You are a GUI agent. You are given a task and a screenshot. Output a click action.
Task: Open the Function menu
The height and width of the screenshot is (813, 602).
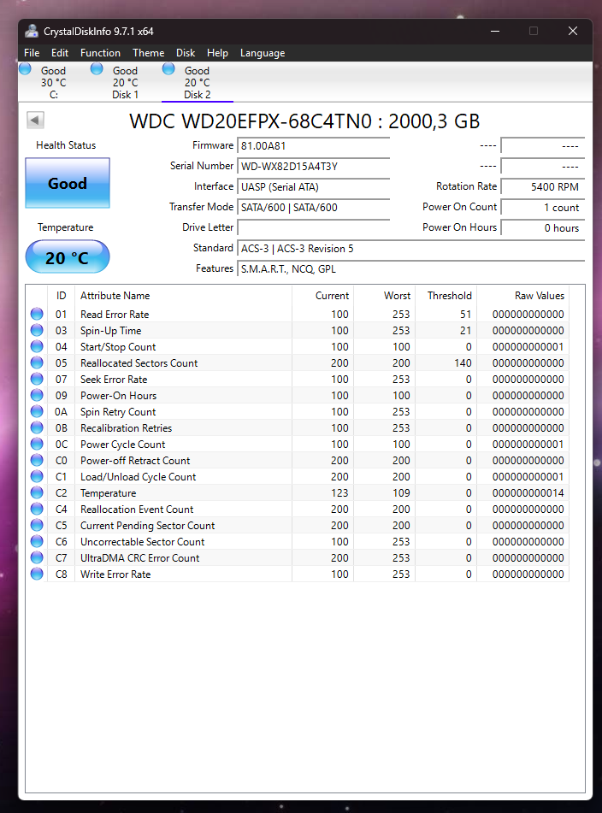(100, 53)
